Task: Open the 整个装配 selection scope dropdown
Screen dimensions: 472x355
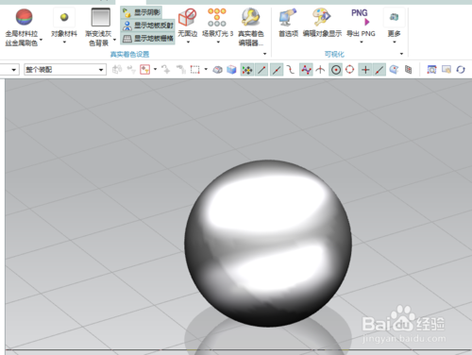Action: (x=65, y=70)
